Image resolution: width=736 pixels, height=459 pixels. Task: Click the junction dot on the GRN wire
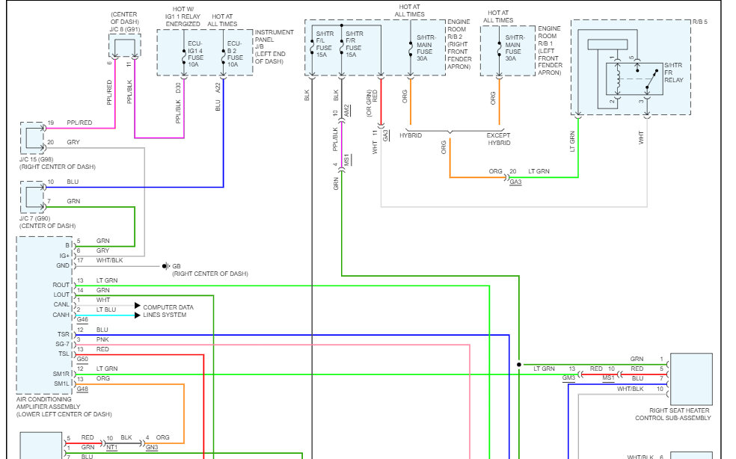click(x=518, y=365)
